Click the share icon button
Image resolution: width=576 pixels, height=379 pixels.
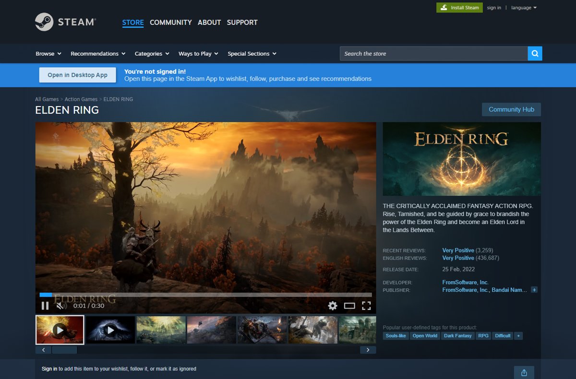(x=524, y=373)
